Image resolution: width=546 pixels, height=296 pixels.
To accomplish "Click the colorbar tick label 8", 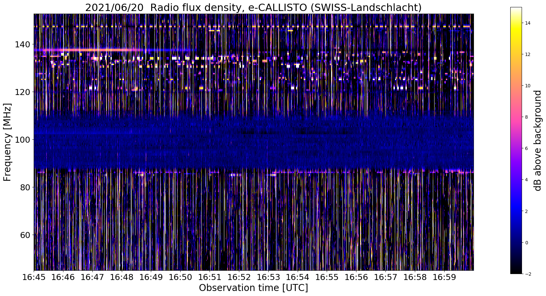I will point(527,117).
